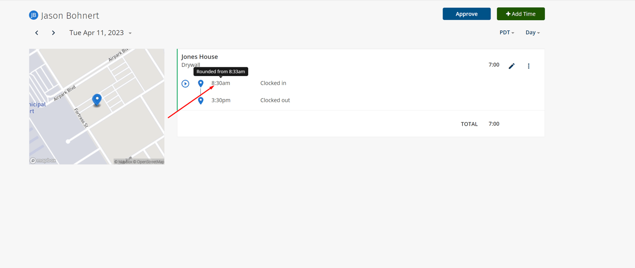
Task: Open the Tue Apr 11, 2023 date picker
Action: [x=100, y=33]
